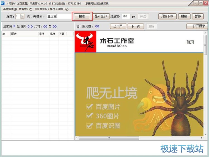Click the 合计图片数 count value 00

pos(97,26)
